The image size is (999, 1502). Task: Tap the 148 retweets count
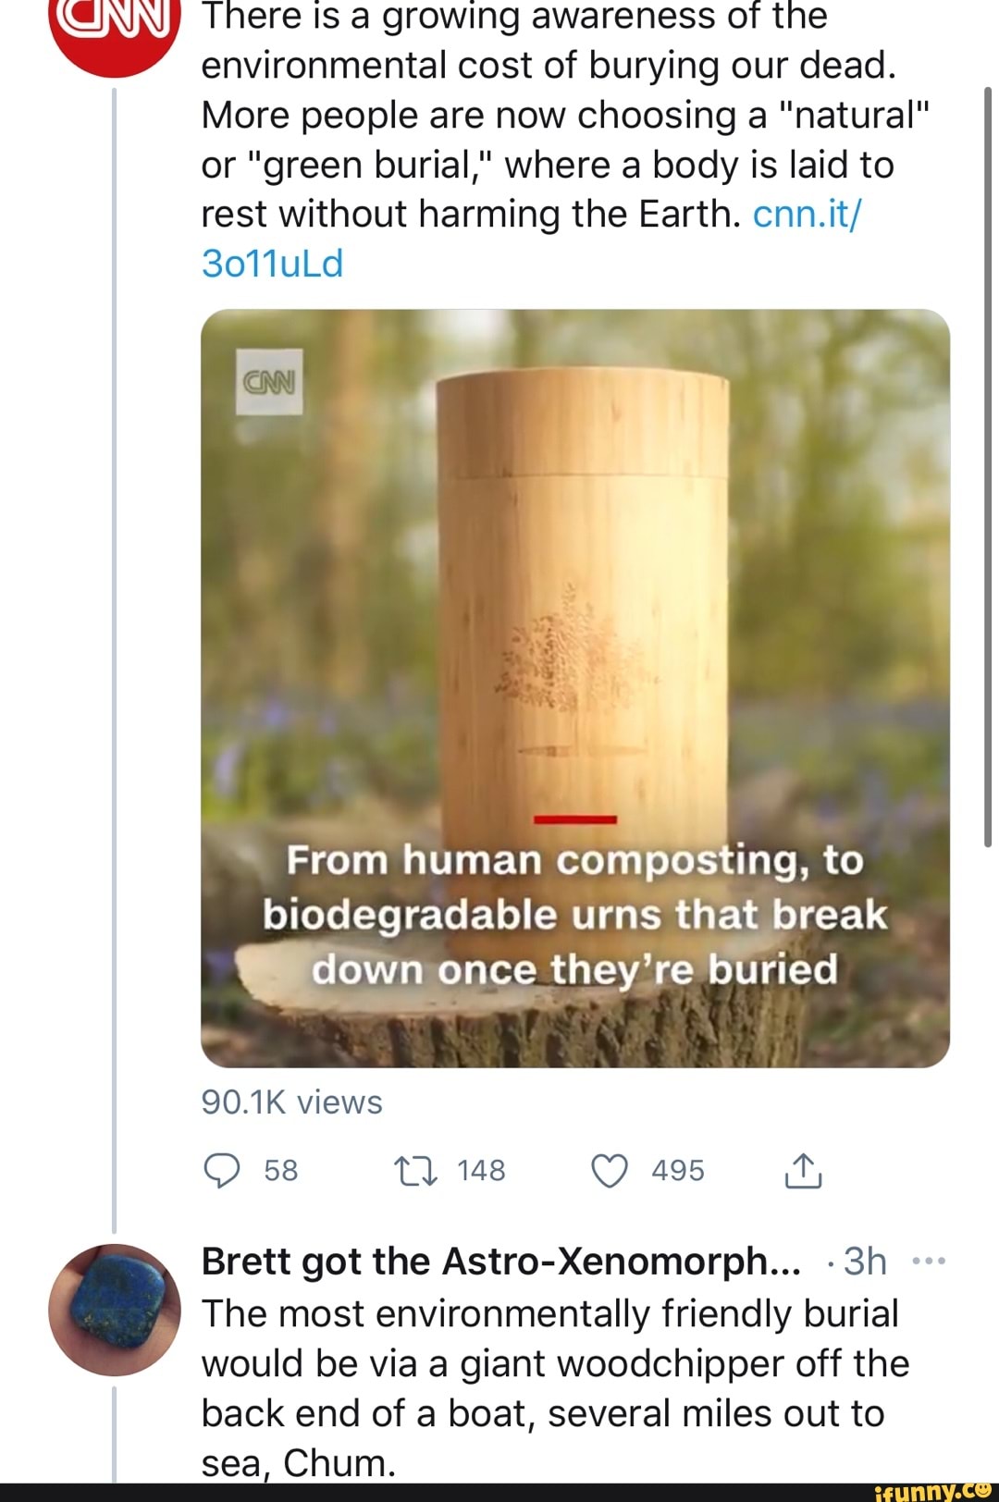tap(481, 1171)
